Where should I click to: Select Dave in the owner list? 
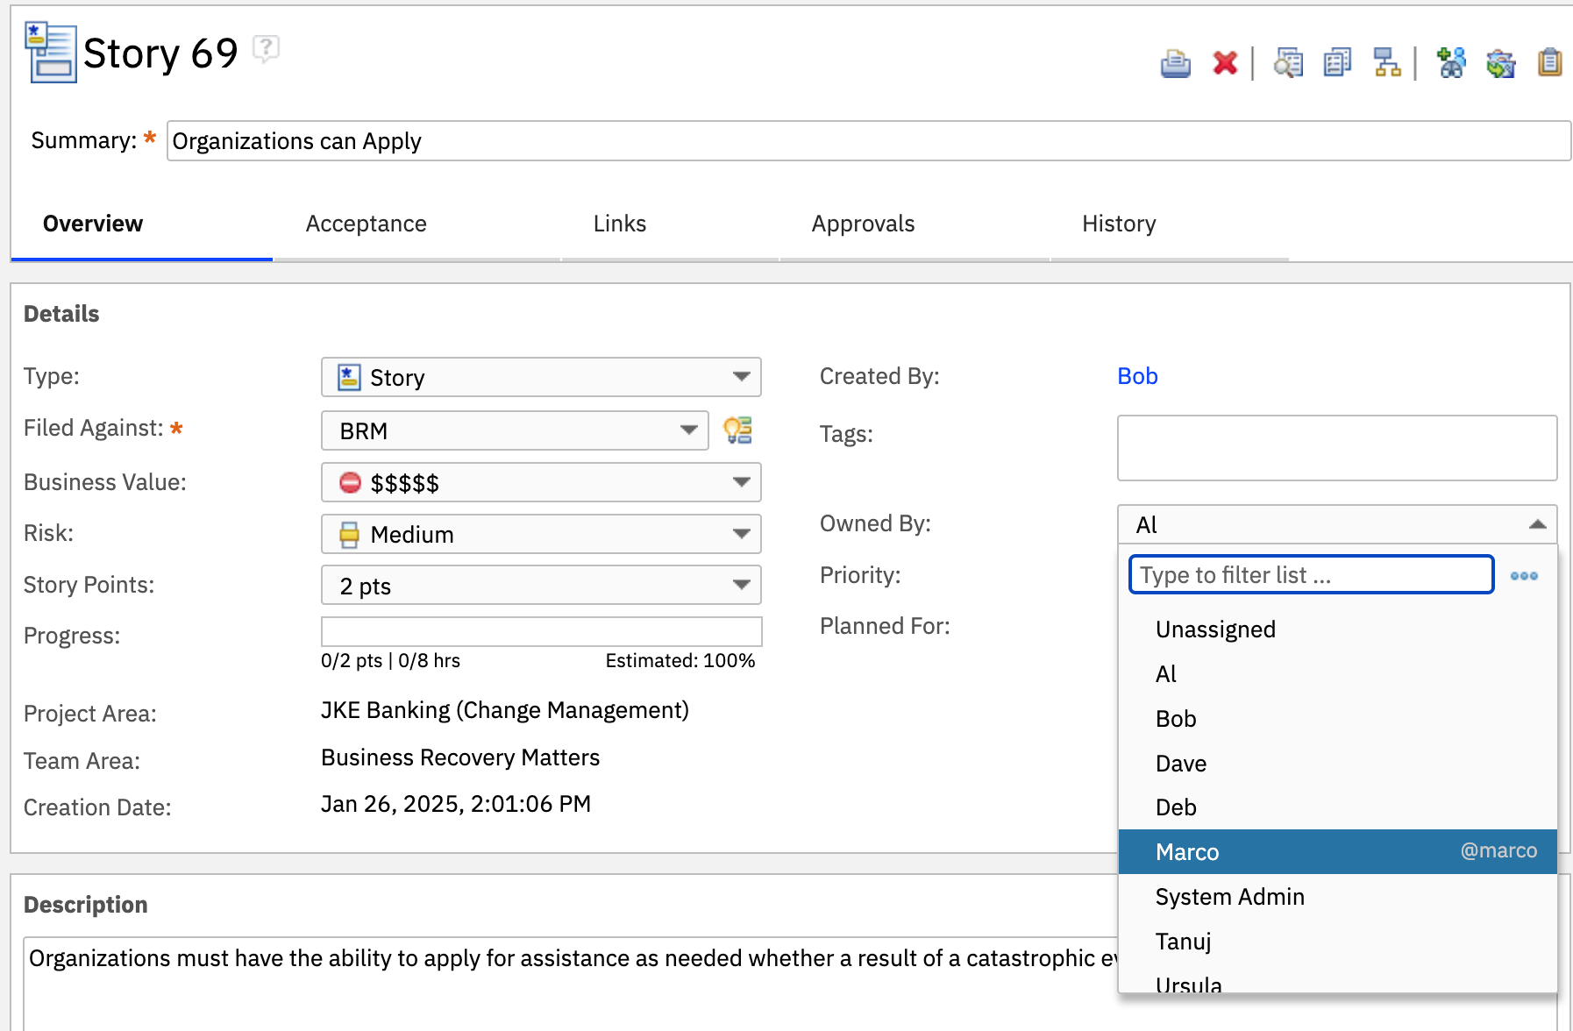click(x=1338, y=764)
